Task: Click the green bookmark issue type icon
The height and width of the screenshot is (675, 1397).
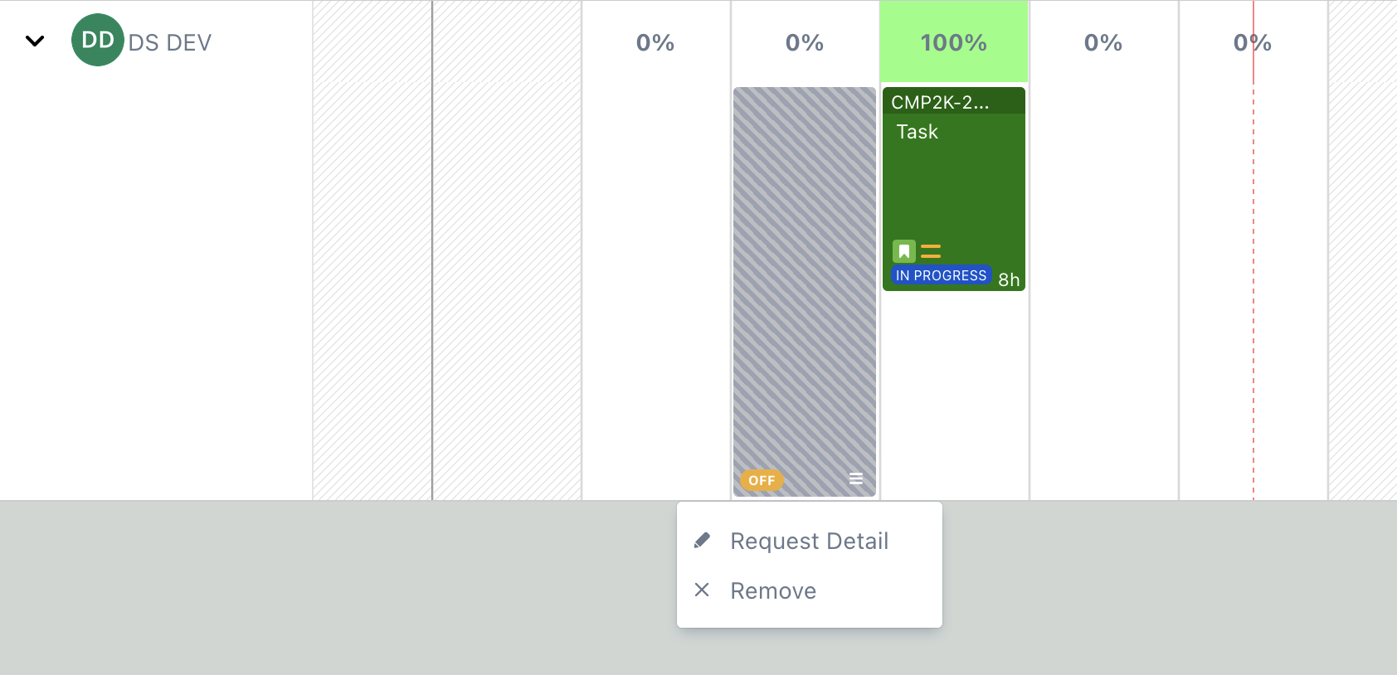Action: pos(903,251)
